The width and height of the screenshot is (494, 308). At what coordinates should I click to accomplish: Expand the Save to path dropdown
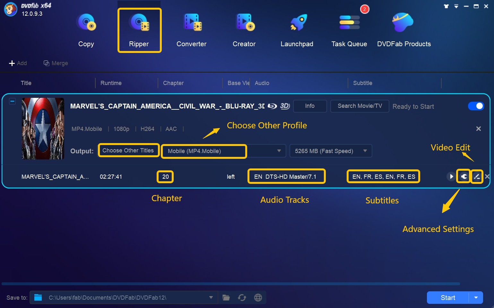click(211, 297)
